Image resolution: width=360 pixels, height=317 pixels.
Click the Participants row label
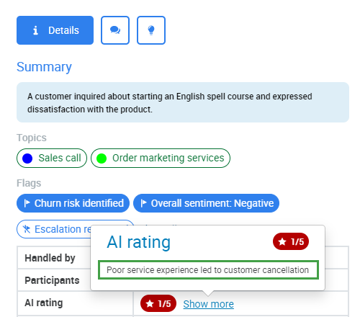coord(52,280)
